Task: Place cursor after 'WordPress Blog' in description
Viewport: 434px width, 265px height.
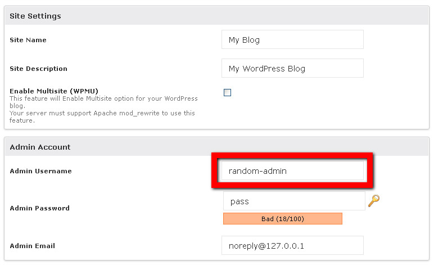Action: (x=306, y=69)
